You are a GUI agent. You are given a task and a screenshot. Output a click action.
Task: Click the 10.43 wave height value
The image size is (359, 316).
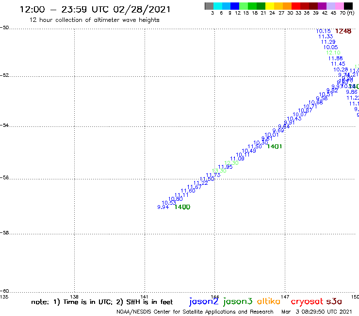(x=294, y=119)
